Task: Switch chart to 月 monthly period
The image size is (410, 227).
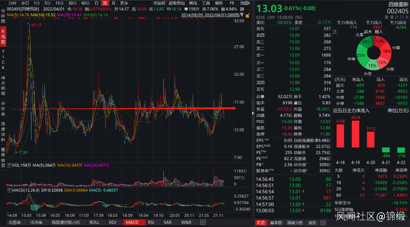Action: click(113, 3)
